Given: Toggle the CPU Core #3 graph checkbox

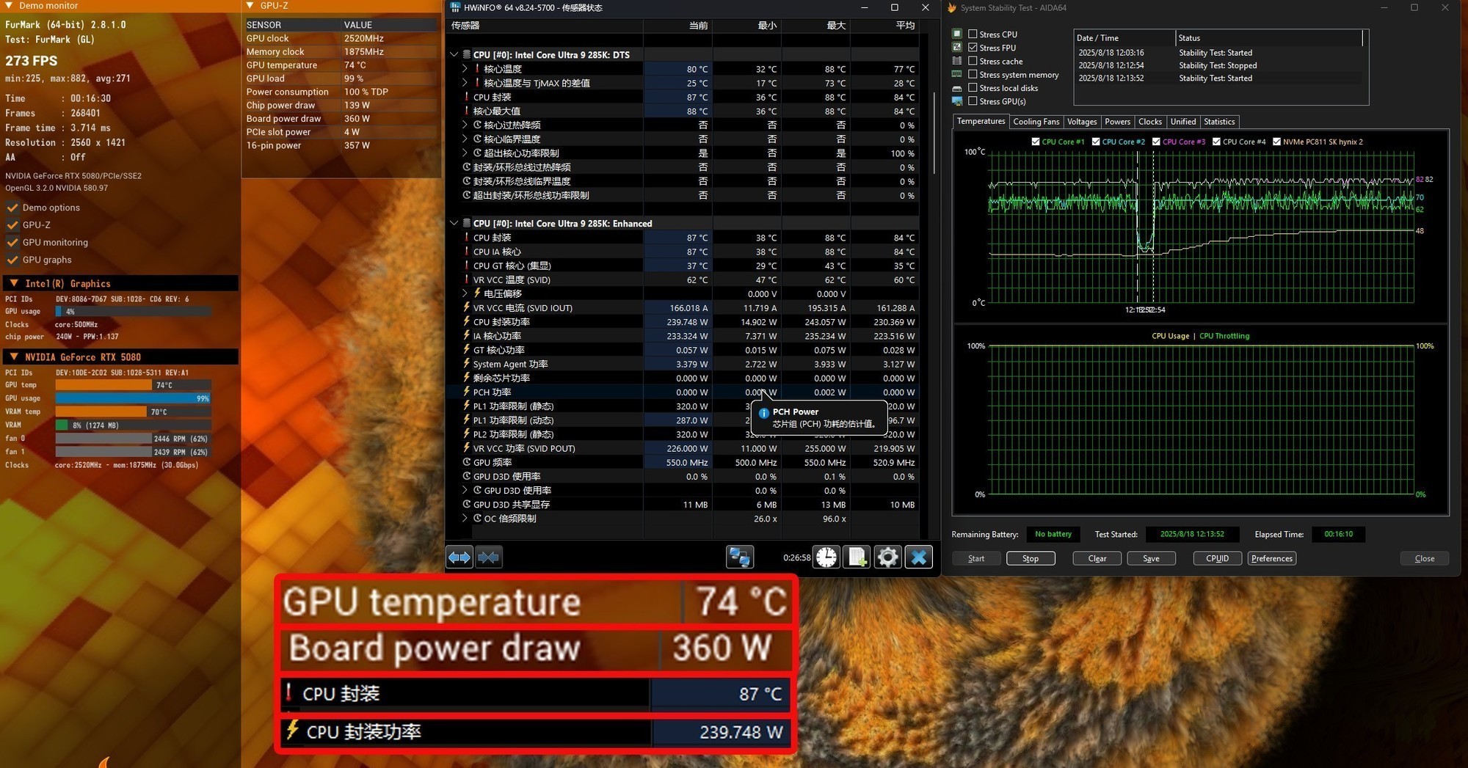Looking at the screenshot, I should pos(1156,142).
